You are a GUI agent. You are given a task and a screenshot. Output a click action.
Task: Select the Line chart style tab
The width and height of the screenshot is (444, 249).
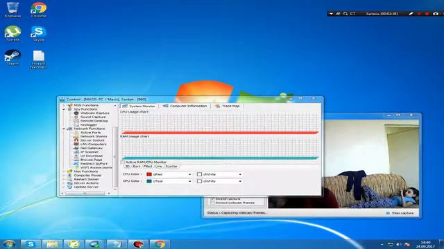[x=159, y=166]
